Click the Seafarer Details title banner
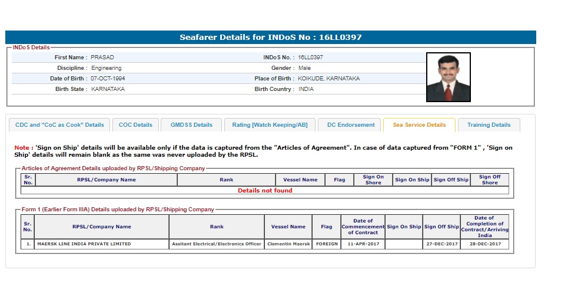Image resolution: width=568 pixels, height=297 pixels. click(271, 38)
